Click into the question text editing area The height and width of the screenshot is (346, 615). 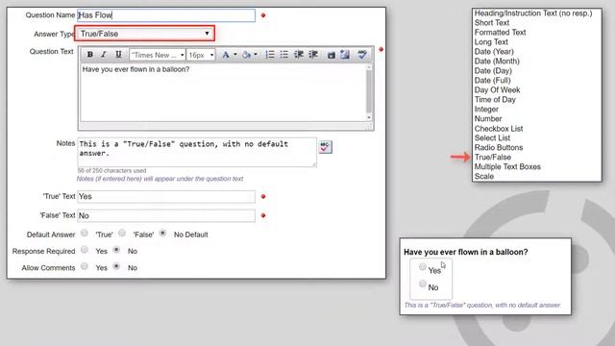pos(223,92)
